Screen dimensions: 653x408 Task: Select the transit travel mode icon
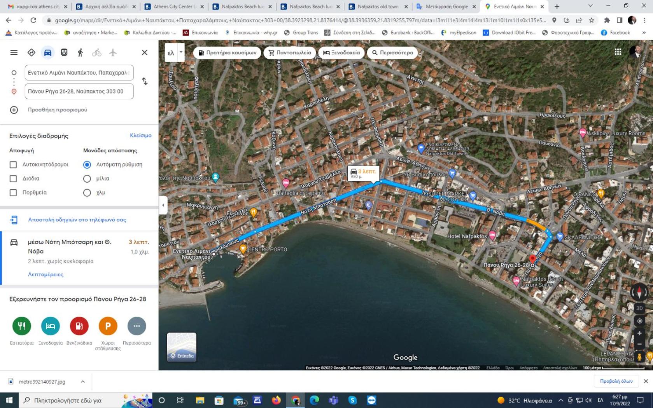[x=64, y=52]
